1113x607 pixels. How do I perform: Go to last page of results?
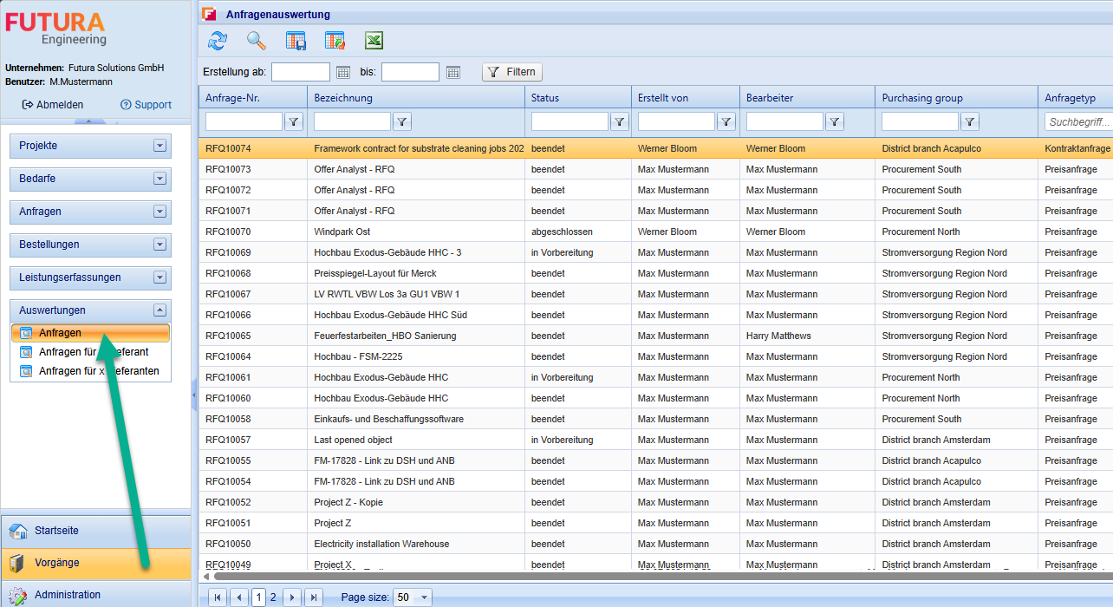[314, 597]
